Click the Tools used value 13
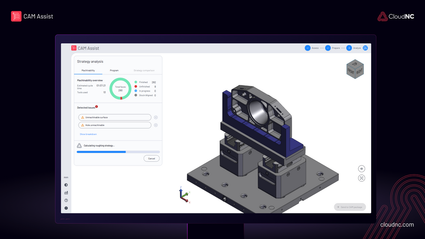Viewport: 425px width, 239px height. pos(104,92)
